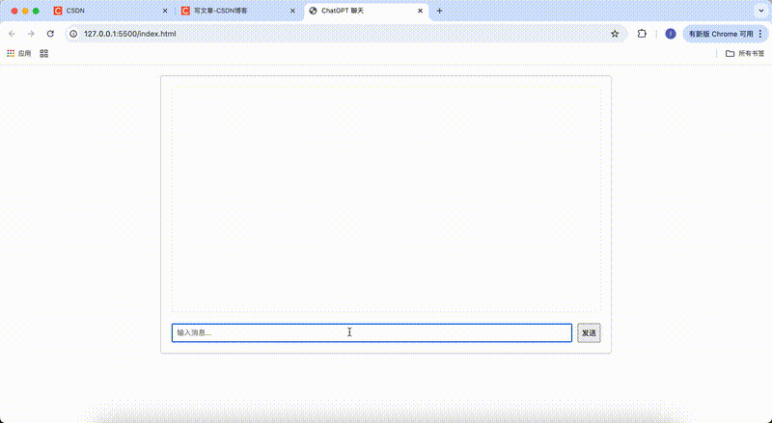Bookmark this page with star icon
Viewport: 772px width, 423px height.
(x=615, y=34)
